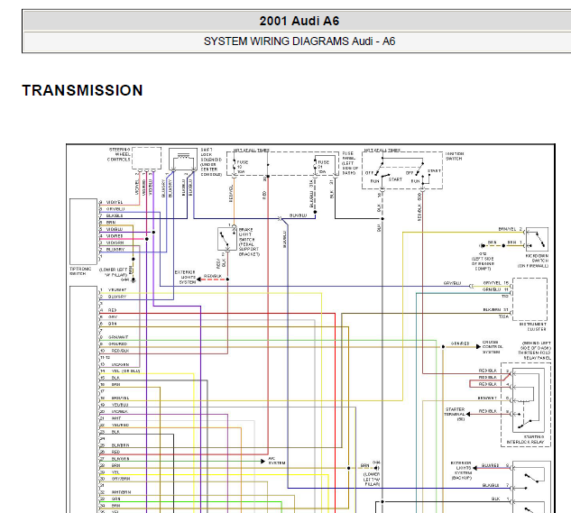Click the brake light switch symbol box

(x=227, y=239)
